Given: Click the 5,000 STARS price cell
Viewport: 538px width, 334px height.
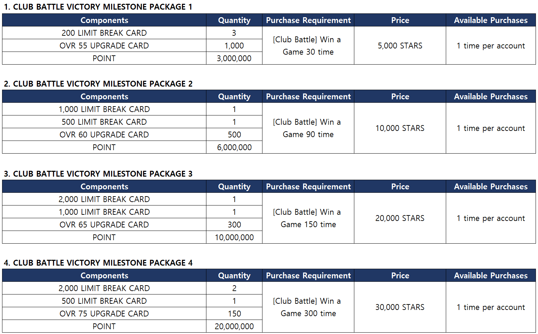Looking at the screenshot, I should [400, 46].
